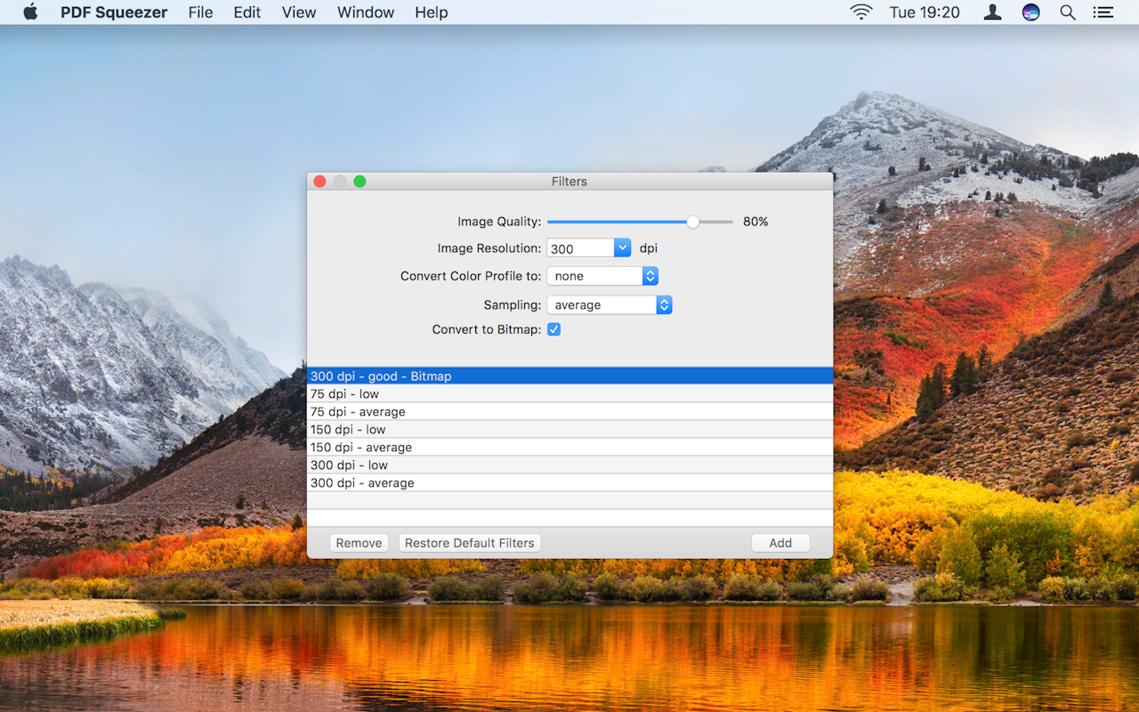Open the PDF Squeezer menu
Image resolution: width=1139 pixels, height=712 pixels.
[113, 12]
